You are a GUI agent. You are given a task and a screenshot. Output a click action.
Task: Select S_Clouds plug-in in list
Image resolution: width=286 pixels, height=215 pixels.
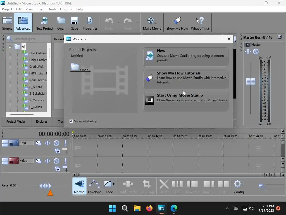tap(35, 107)
